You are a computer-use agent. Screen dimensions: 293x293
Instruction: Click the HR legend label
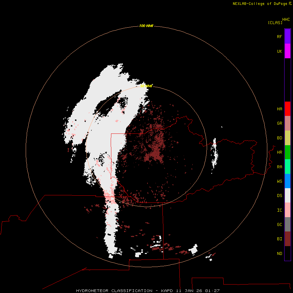point(279,152)
